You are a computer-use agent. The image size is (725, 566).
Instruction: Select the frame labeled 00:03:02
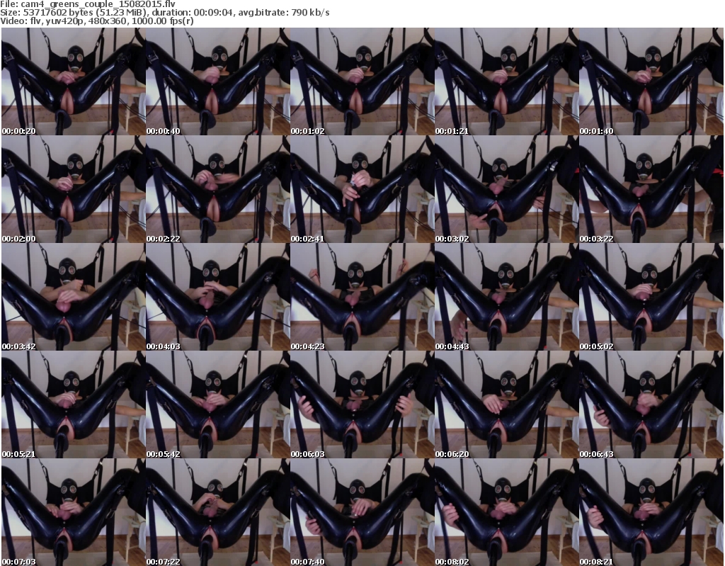tap(507, 189)
